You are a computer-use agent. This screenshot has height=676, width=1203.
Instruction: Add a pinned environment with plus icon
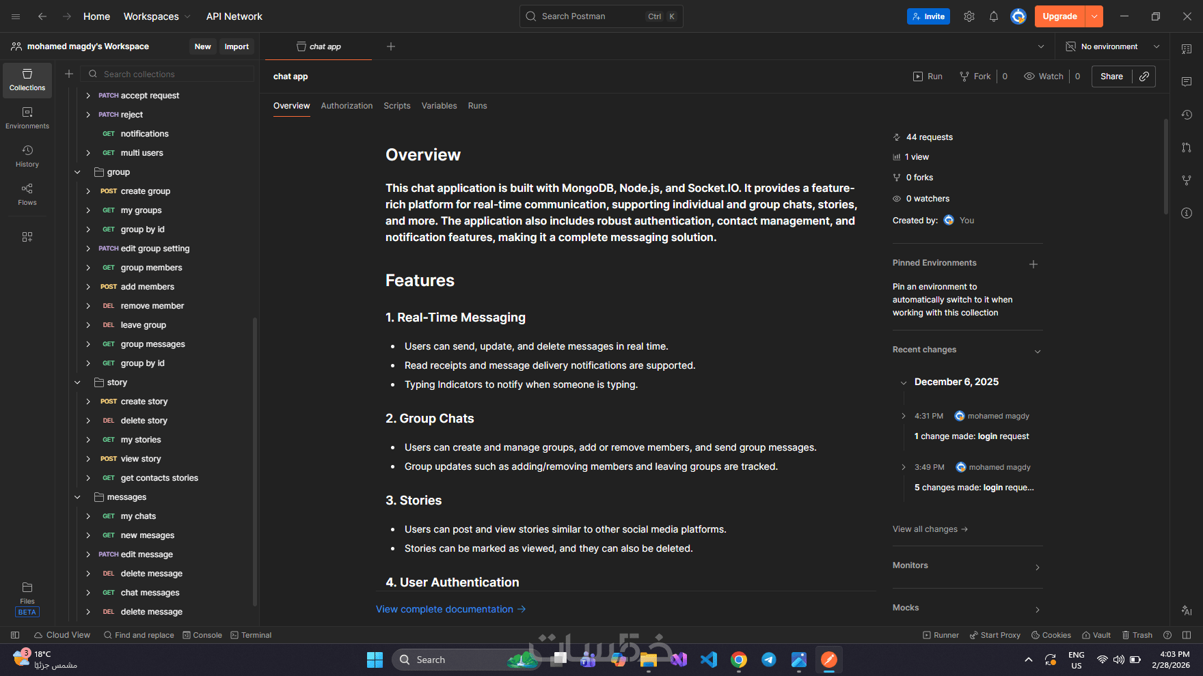coord(1033,264)
